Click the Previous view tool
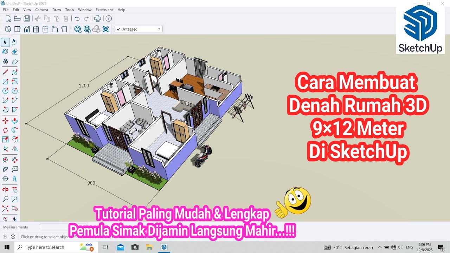Image resolution: width=450 pixels, height=253 pixels. (14, 208)
